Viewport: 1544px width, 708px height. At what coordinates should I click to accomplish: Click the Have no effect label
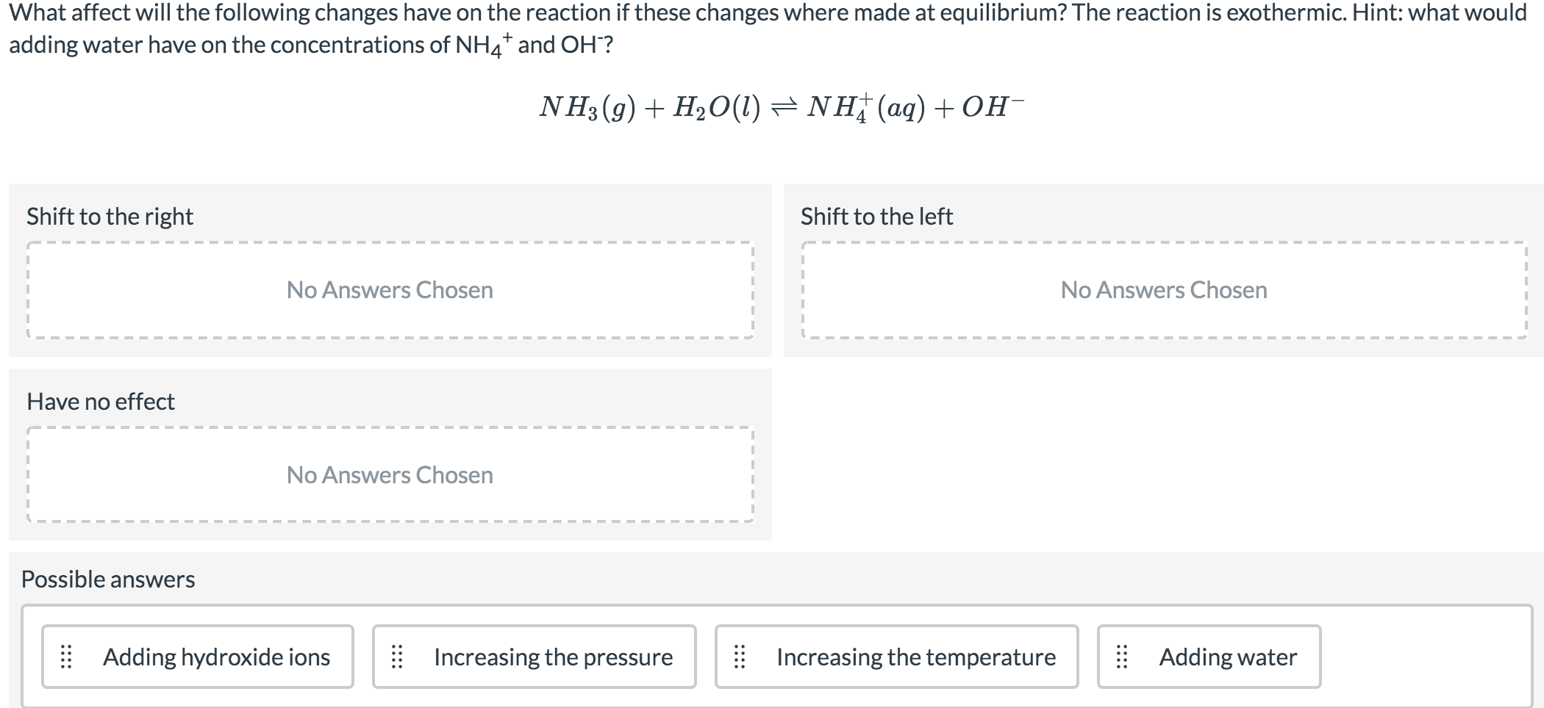click(100, 401)
